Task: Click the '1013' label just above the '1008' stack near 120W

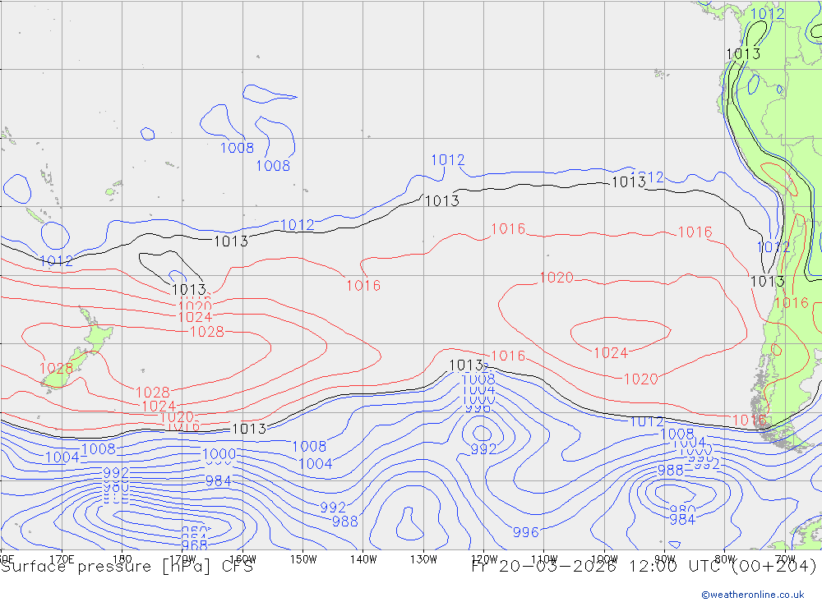Action: (467, 365)
